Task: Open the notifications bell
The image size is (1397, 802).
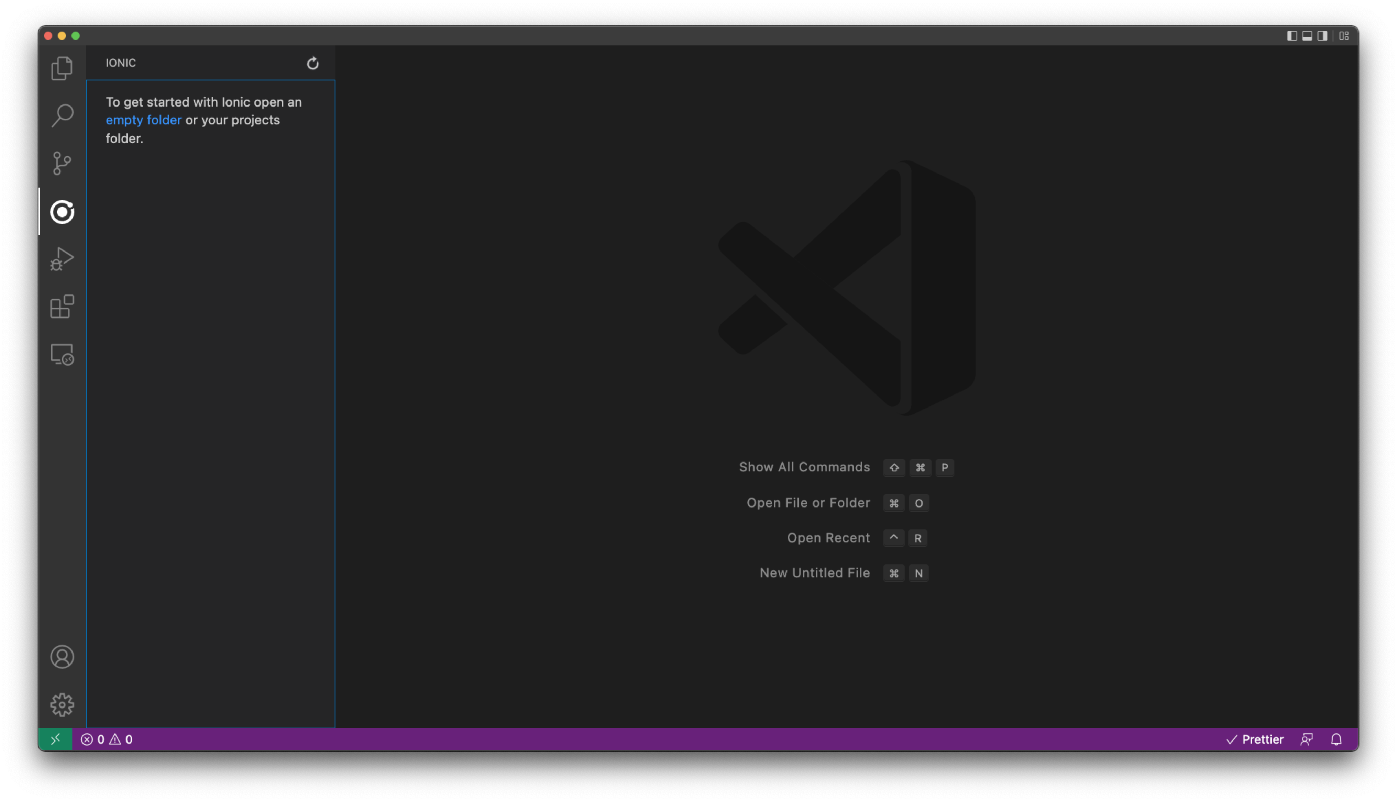Action: tap(1336, 739)
